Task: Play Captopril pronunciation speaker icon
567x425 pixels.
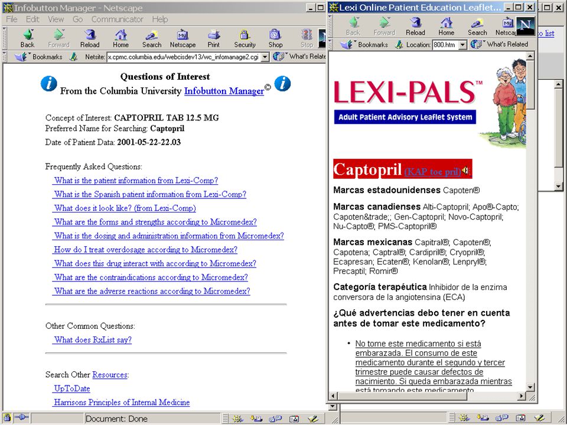Action: coord(466,170)
